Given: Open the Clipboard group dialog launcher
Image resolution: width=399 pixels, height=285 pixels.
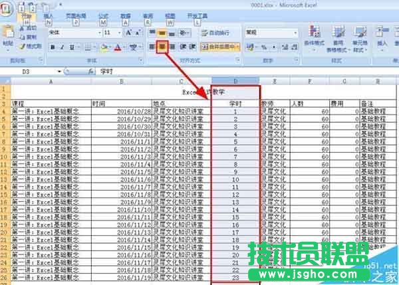Looking at the screenshot, I should [x=41, y=60].
